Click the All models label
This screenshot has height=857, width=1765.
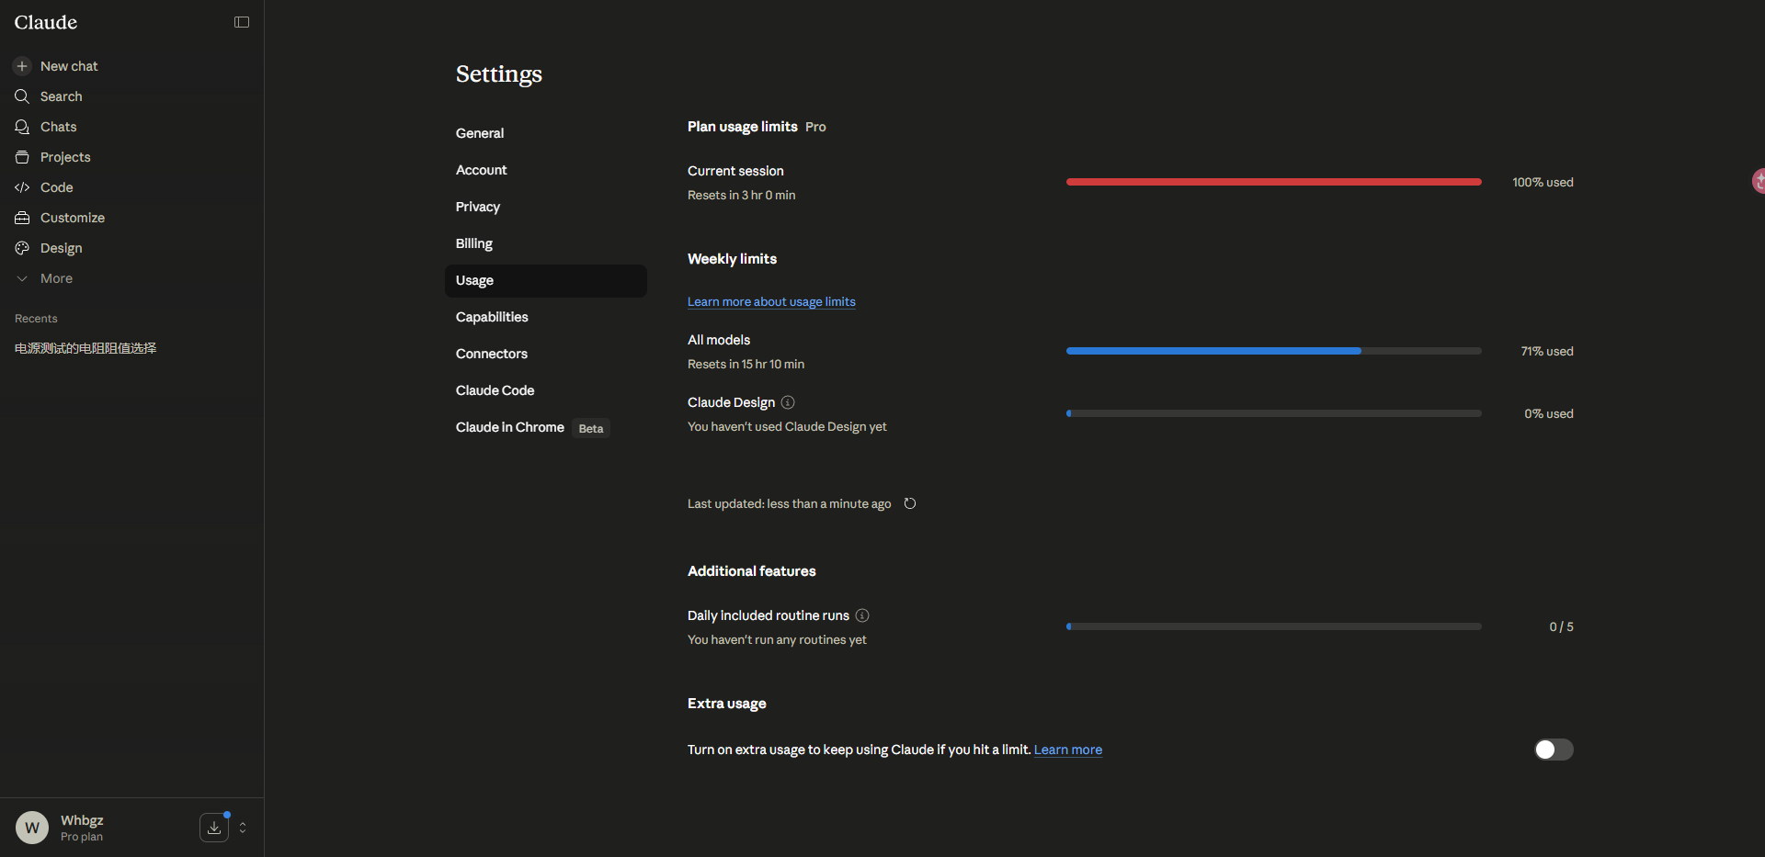tap(719, 340)
